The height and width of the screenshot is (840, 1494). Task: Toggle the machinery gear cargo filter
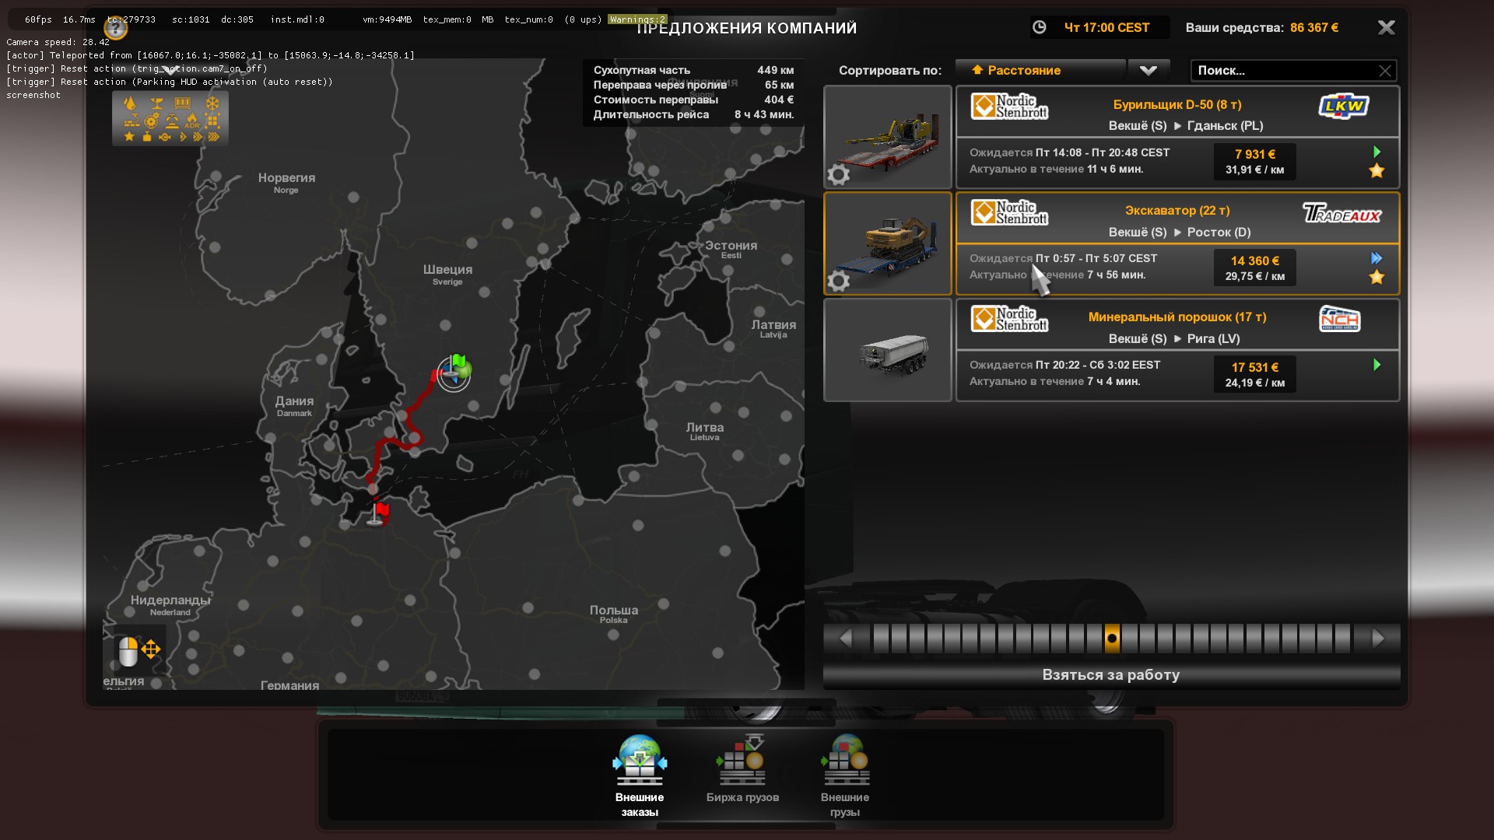pos(152,121)
